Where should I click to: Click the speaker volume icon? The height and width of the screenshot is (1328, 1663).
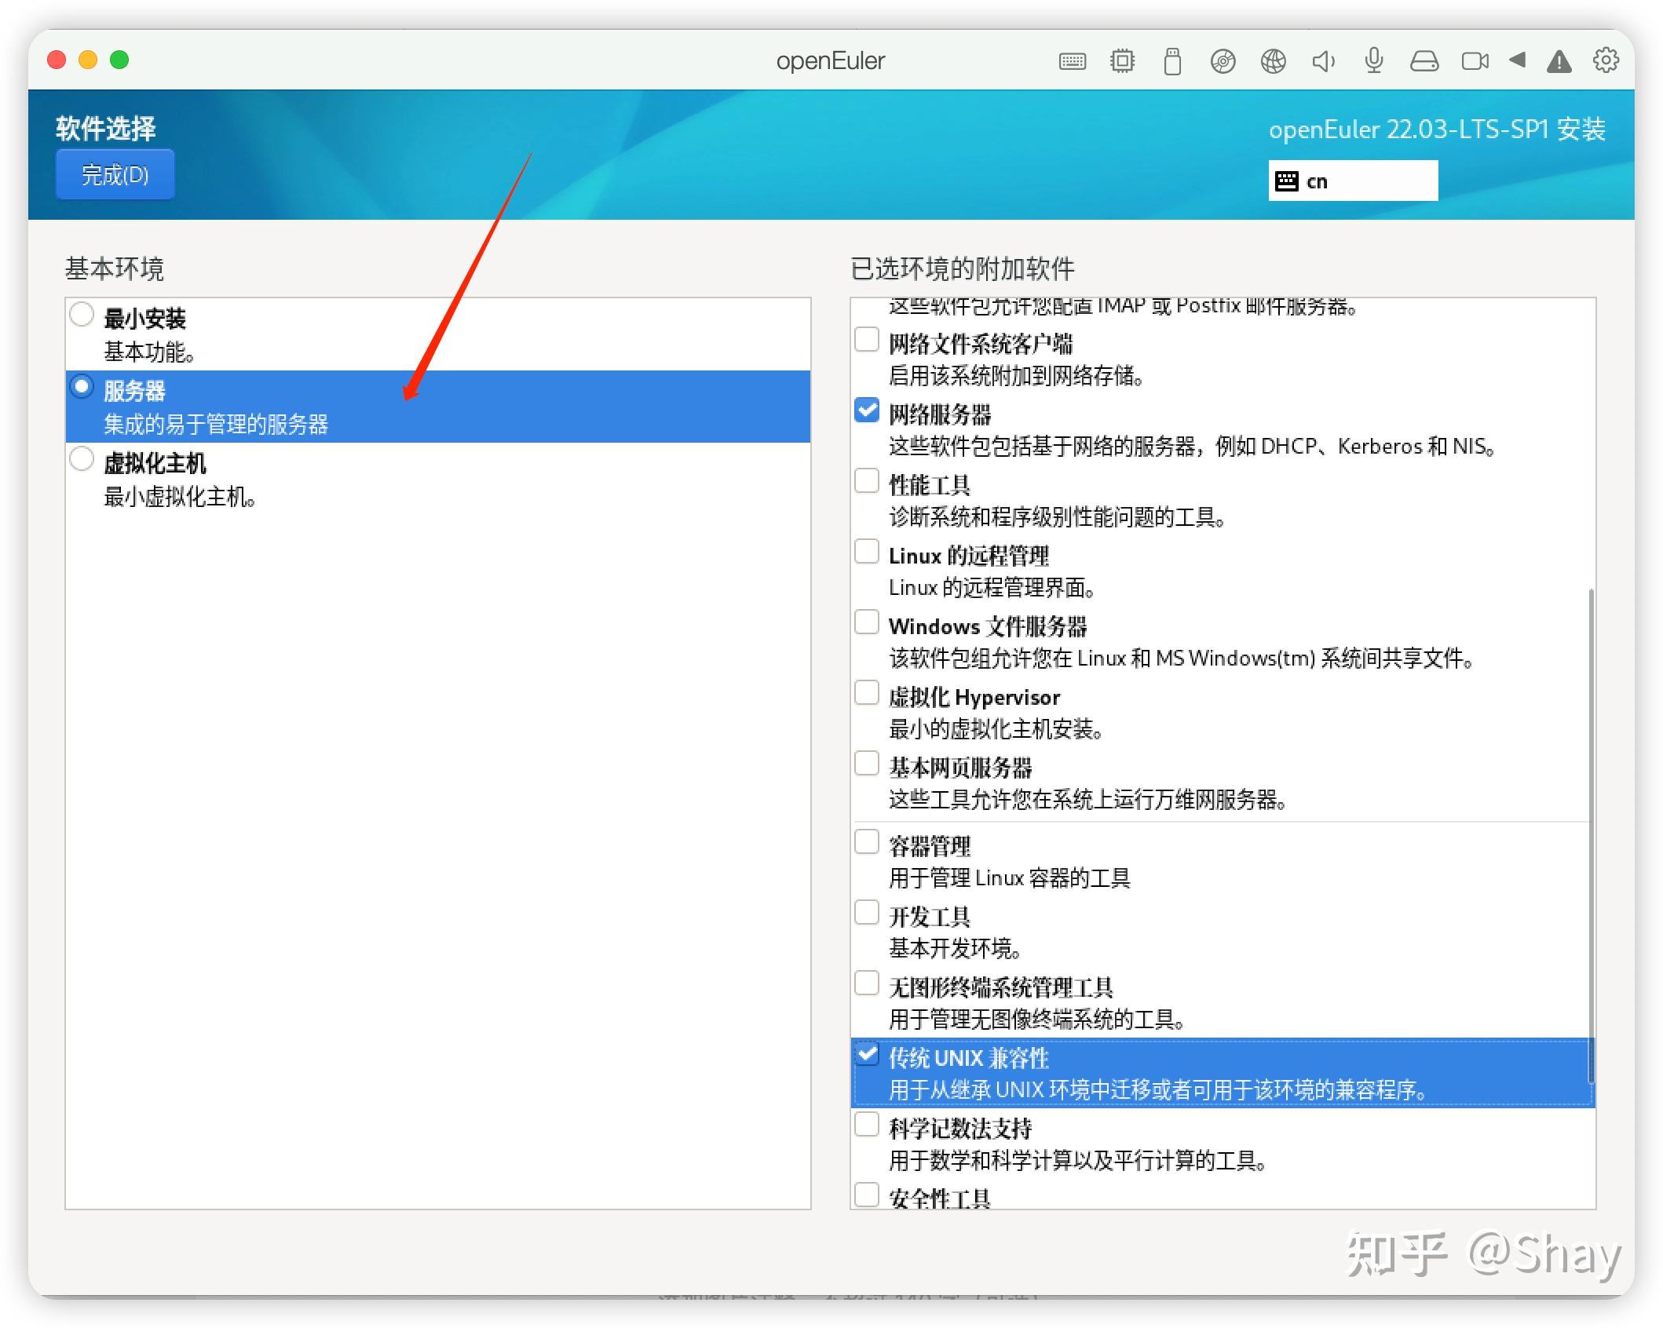click(x=1324, y=60)
